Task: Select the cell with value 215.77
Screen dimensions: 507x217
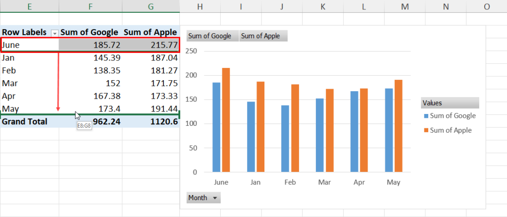Action: (151, 45)
